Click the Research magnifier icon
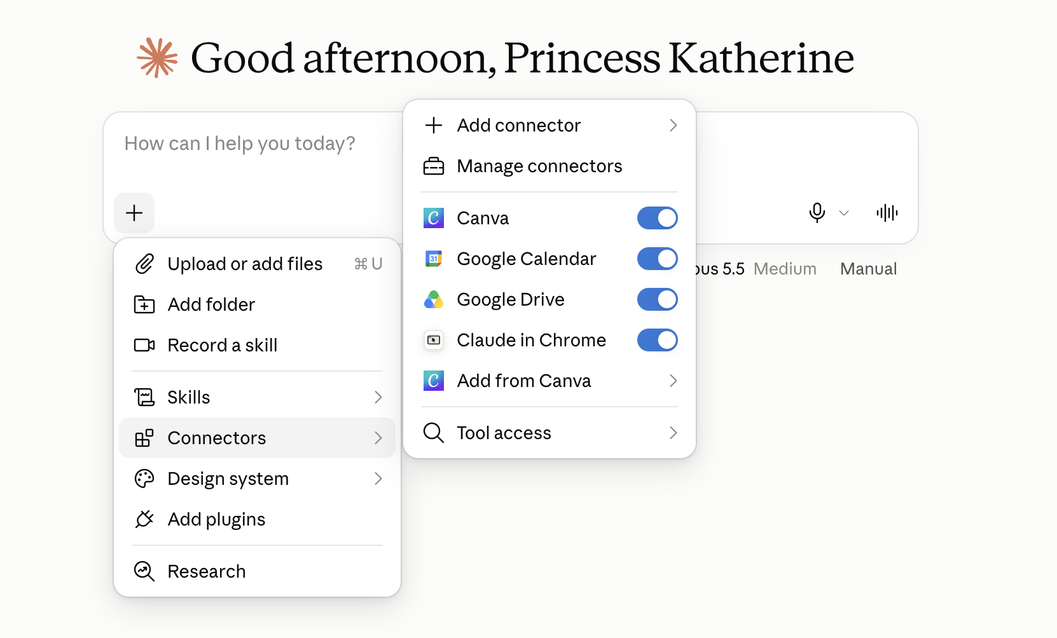This screenshot has width=1057, height=638. point(144,571)
